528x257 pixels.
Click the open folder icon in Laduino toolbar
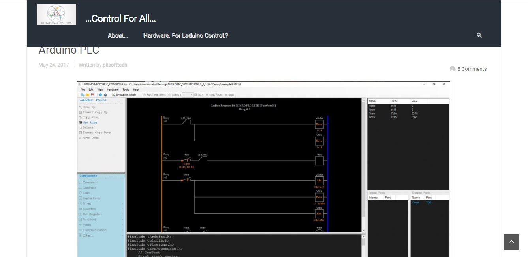pos(87,95)
